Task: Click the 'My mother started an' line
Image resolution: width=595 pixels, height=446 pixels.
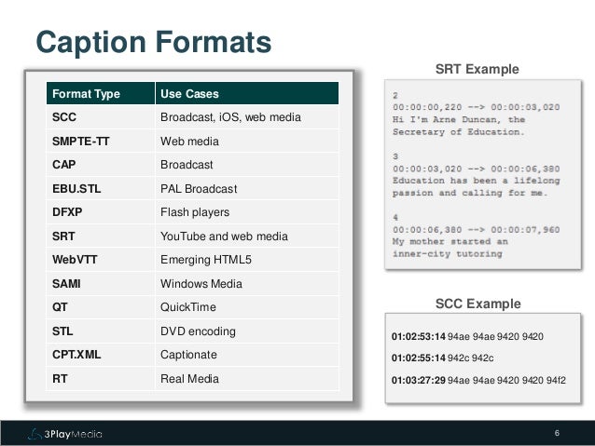Action: pos(450,241)
